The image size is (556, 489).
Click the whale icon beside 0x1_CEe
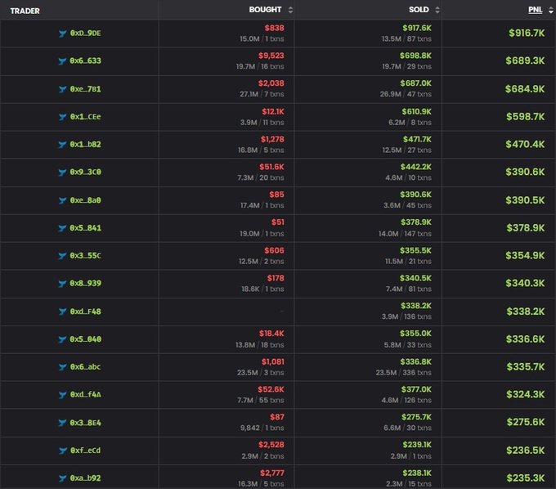pos(62,117)
